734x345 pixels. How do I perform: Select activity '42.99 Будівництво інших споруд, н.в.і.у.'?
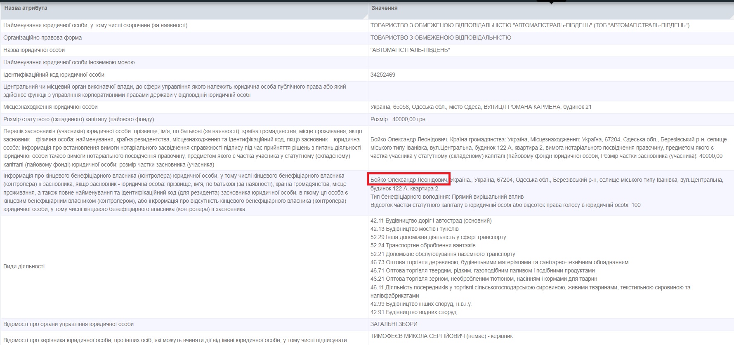[x=421, y=304]
